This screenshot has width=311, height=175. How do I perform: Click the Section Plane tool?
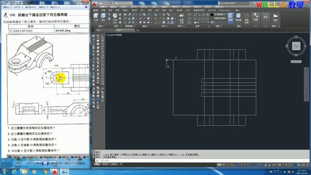pos(181,18)
